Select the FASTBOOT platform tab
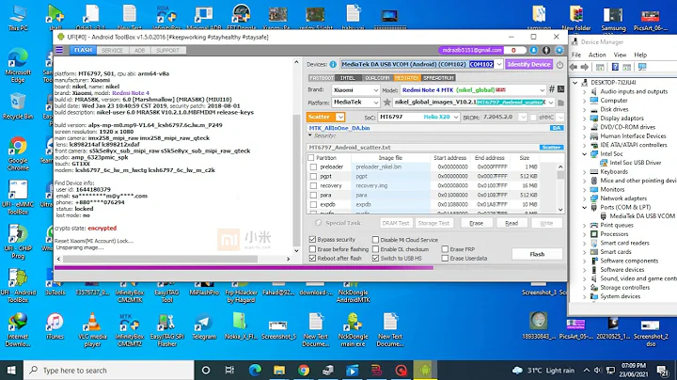The image size is (677, 380). point(322,78)
